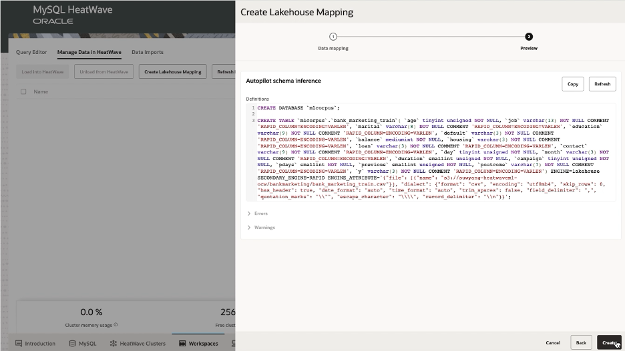Click the cluster memory usage info icon
Screen dimensions: 625x351
pos(116,325)
